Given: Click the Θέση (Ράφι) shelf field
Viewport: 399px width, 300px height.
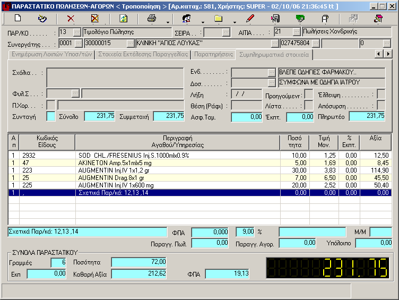Looking at the screenshot, I should click(x=246, y=105).
